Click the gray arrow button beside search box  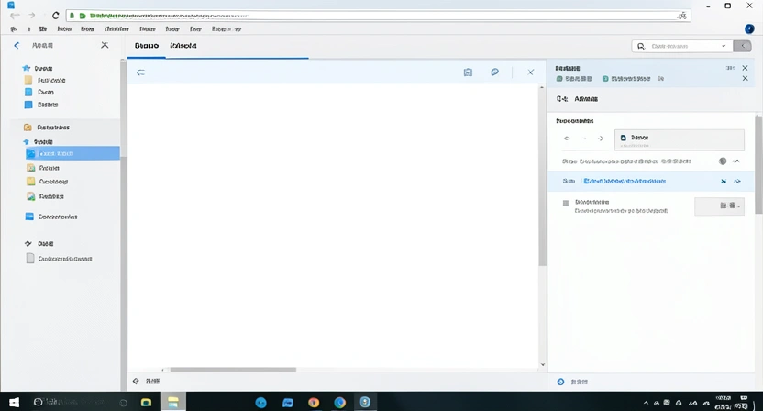(x=743, y=46)
